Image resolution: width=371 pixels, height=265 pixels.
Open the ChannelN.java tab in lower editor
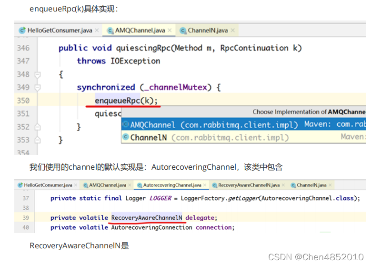click(311, 185)
